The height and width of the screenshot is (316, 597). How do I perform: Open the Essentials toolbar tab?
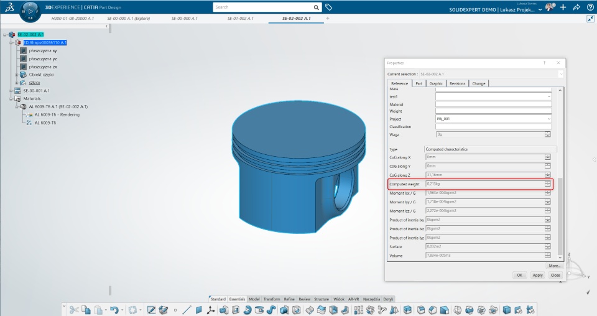point(237,299)
